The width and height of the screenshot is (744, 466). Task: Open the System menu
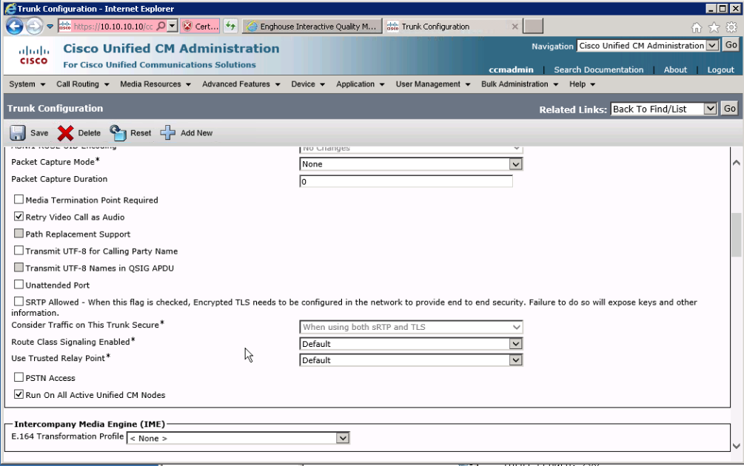(27, 84)
